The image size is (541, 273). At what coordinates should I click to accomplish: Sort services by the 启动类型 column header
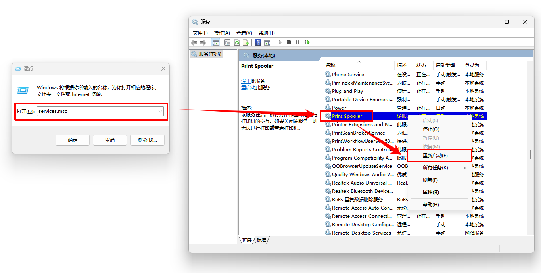[448, 65]
